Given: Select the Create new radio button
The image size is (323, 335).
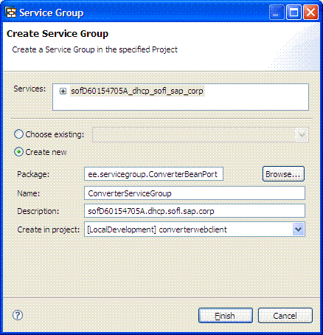Looking at the screenshot, I should (18, 152).
